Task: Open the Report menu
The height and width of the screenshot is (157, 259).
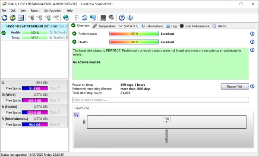Action: click(35, 11)
